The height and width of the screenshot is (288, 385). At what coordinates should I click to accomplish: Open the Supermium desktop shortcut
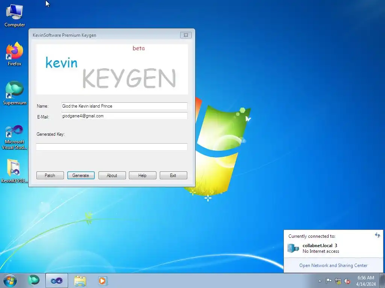tap(15, 93)
